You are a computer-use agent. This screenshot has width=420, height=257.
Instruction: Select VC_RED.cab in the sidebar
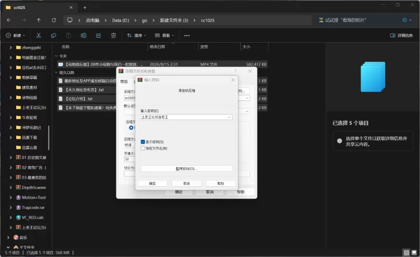click(33, 217)
